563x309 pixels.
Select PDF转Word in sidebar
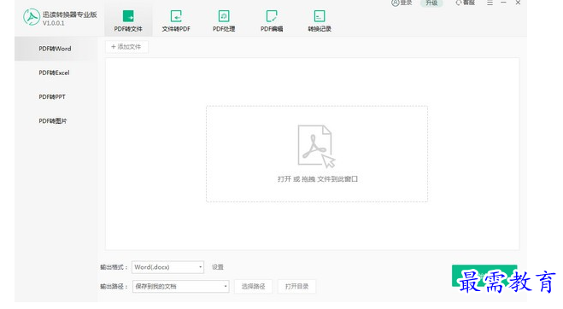point(56,49)
